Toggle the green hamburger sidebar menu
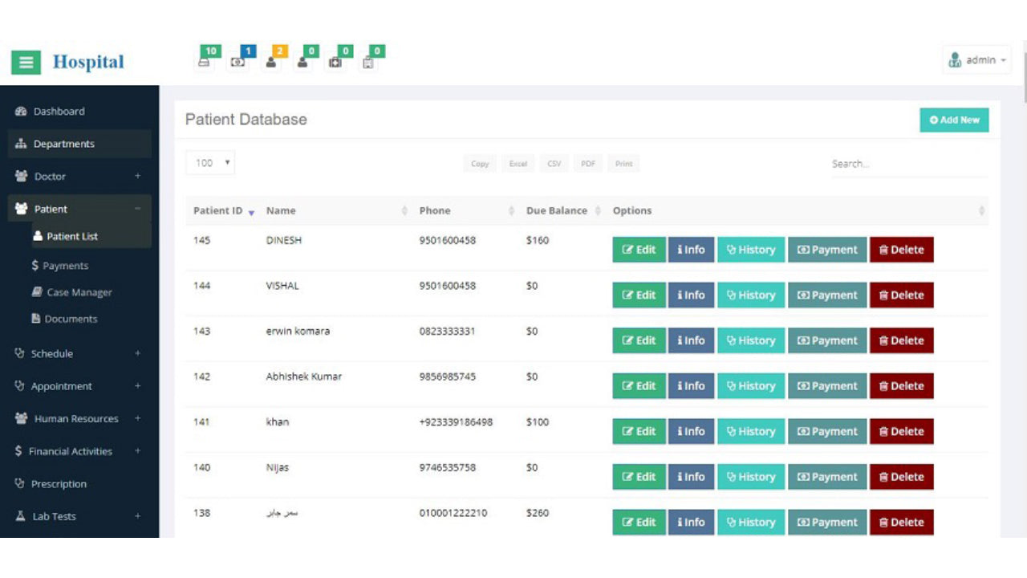 (x=26, y=62)
